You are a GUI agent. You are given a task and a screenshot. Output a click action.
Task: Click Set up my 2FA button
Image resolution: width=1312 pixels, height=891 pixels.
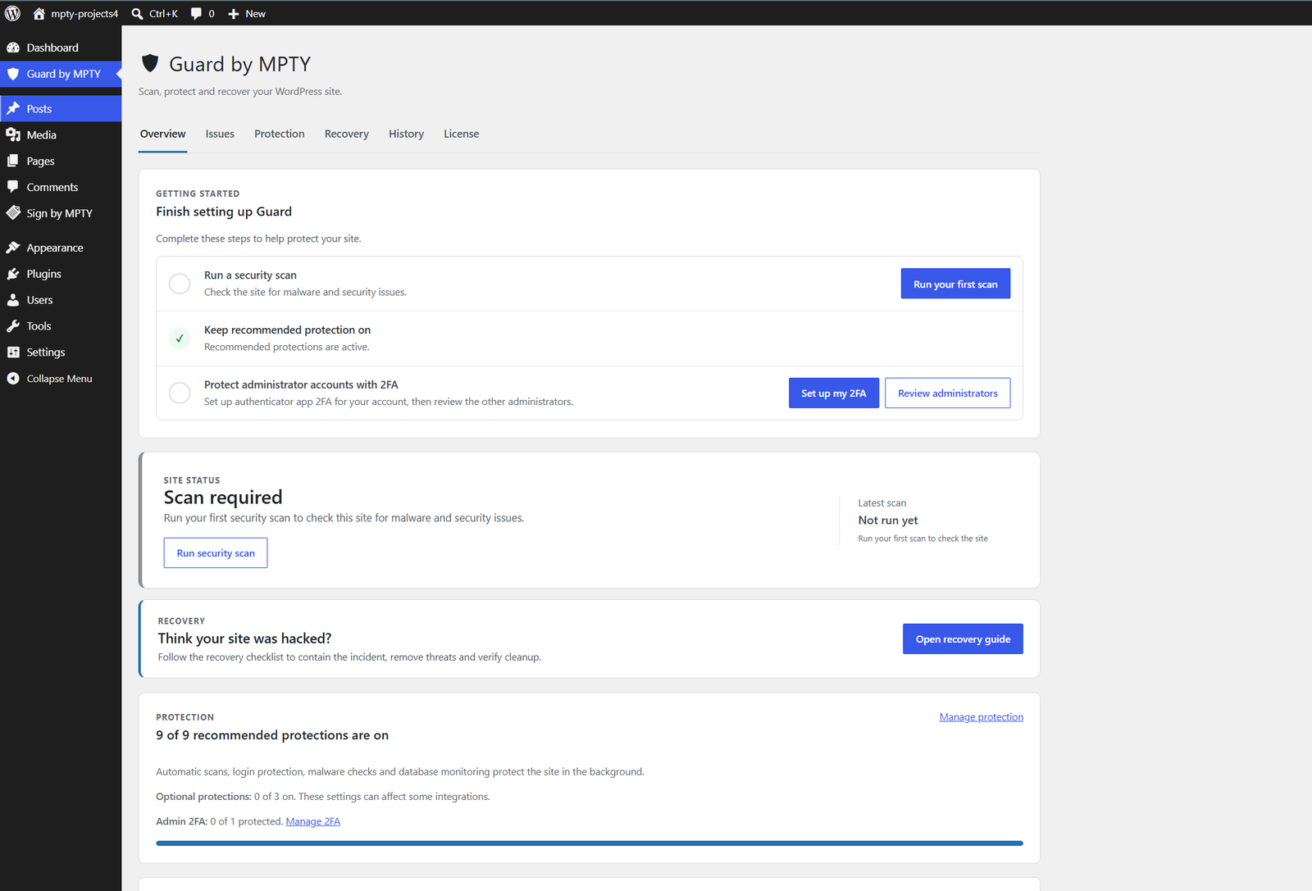tap(834, 393)
